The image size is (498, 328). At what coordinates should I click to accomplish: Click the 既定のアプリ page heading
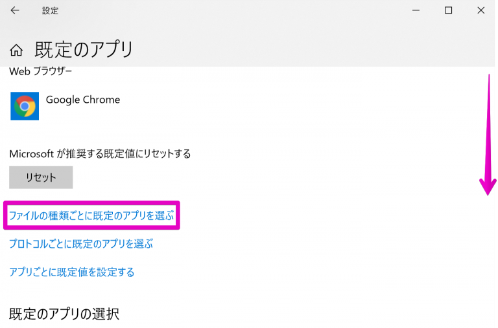[84, 50]
